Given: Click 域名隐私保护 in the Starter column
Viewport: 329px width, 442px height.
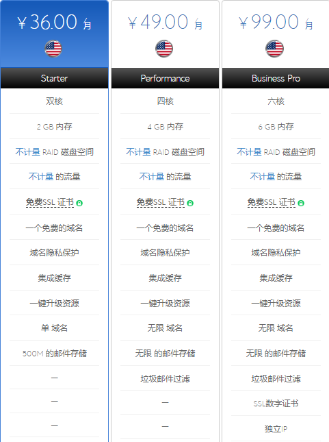Looking at the screenshot, I should click(54, 253).
